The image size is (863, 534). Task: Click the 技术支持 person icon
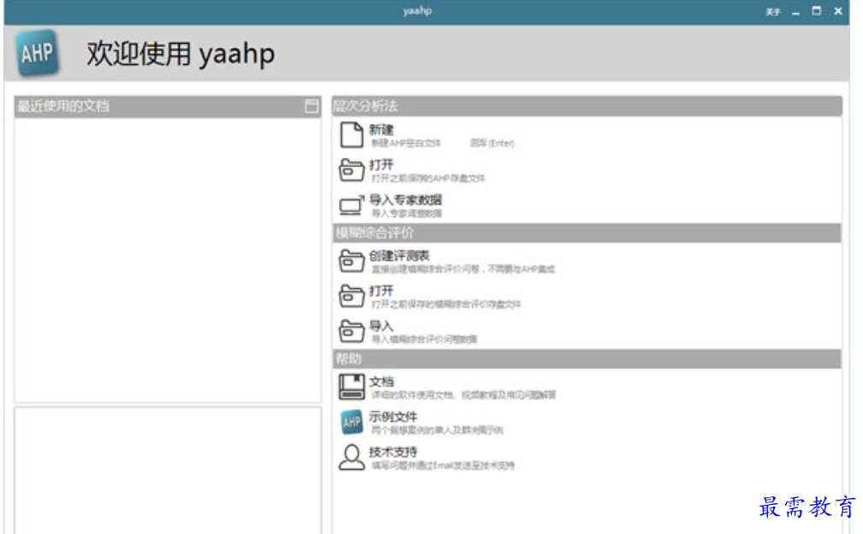352,458
